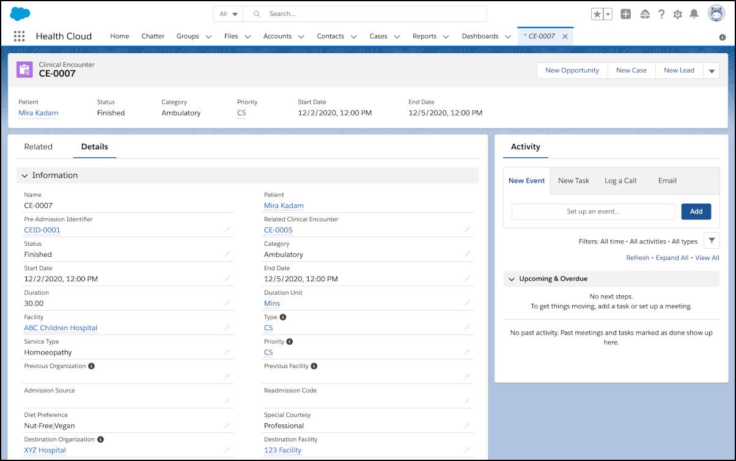Click the pencil icon for Status field
736x461 pixels.
pyautogui.click(x=227, y=254)
